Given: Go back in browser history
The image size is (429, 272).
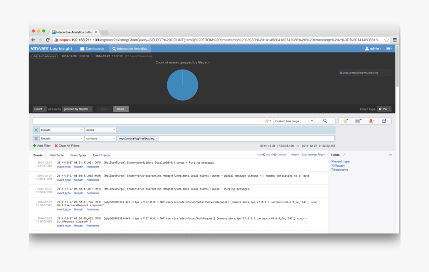Looking at the screenshot, I should (33, 40).
